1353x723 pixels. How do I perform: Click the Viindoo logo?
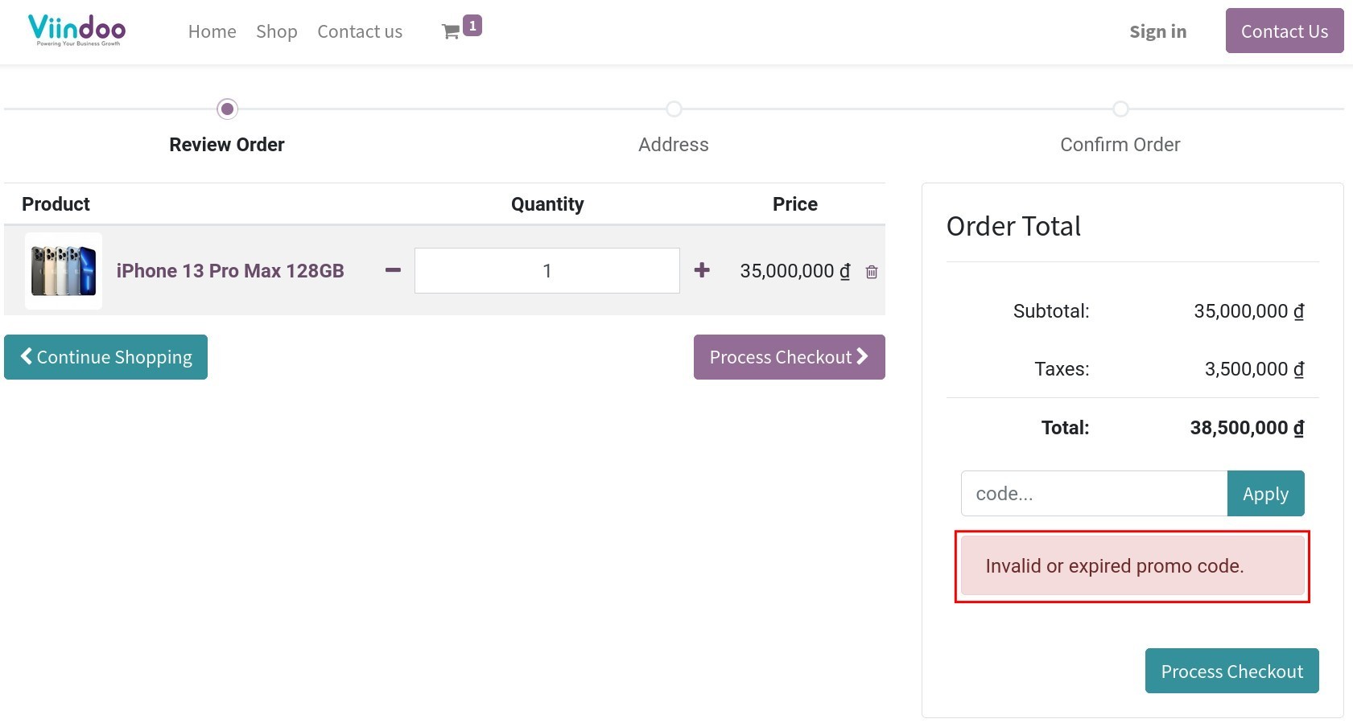pos(76,31)
